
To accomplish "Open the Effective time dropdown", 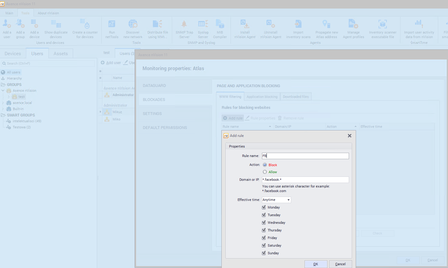I will tap(276, 200).
